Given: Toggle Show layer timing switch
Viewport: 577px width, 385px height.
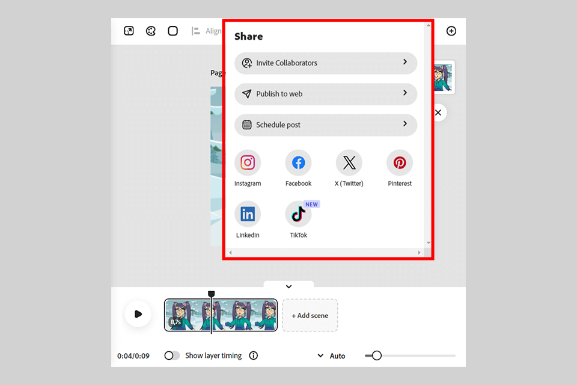Looking at the screenshot, I should point(172,356).
